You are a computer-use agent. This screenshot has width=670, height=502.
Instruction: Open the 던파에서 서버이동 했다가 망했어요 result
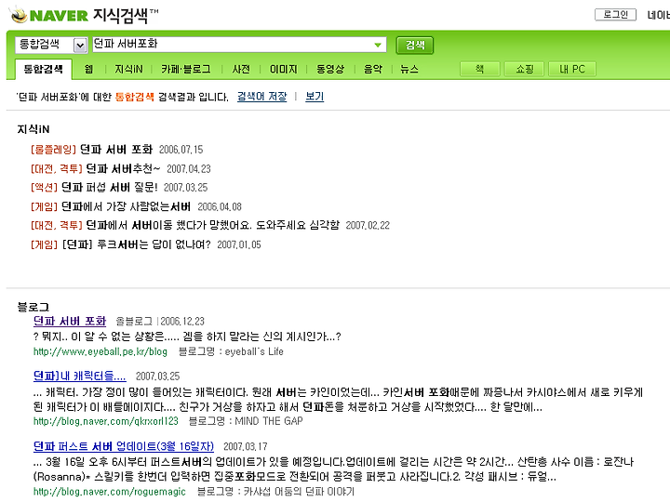213,225
